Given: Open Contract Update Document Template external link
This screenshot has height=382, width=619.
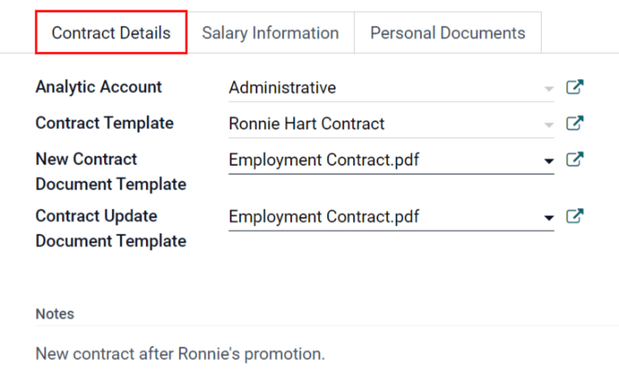Looking at the screenshot, I should click(575, 217).
